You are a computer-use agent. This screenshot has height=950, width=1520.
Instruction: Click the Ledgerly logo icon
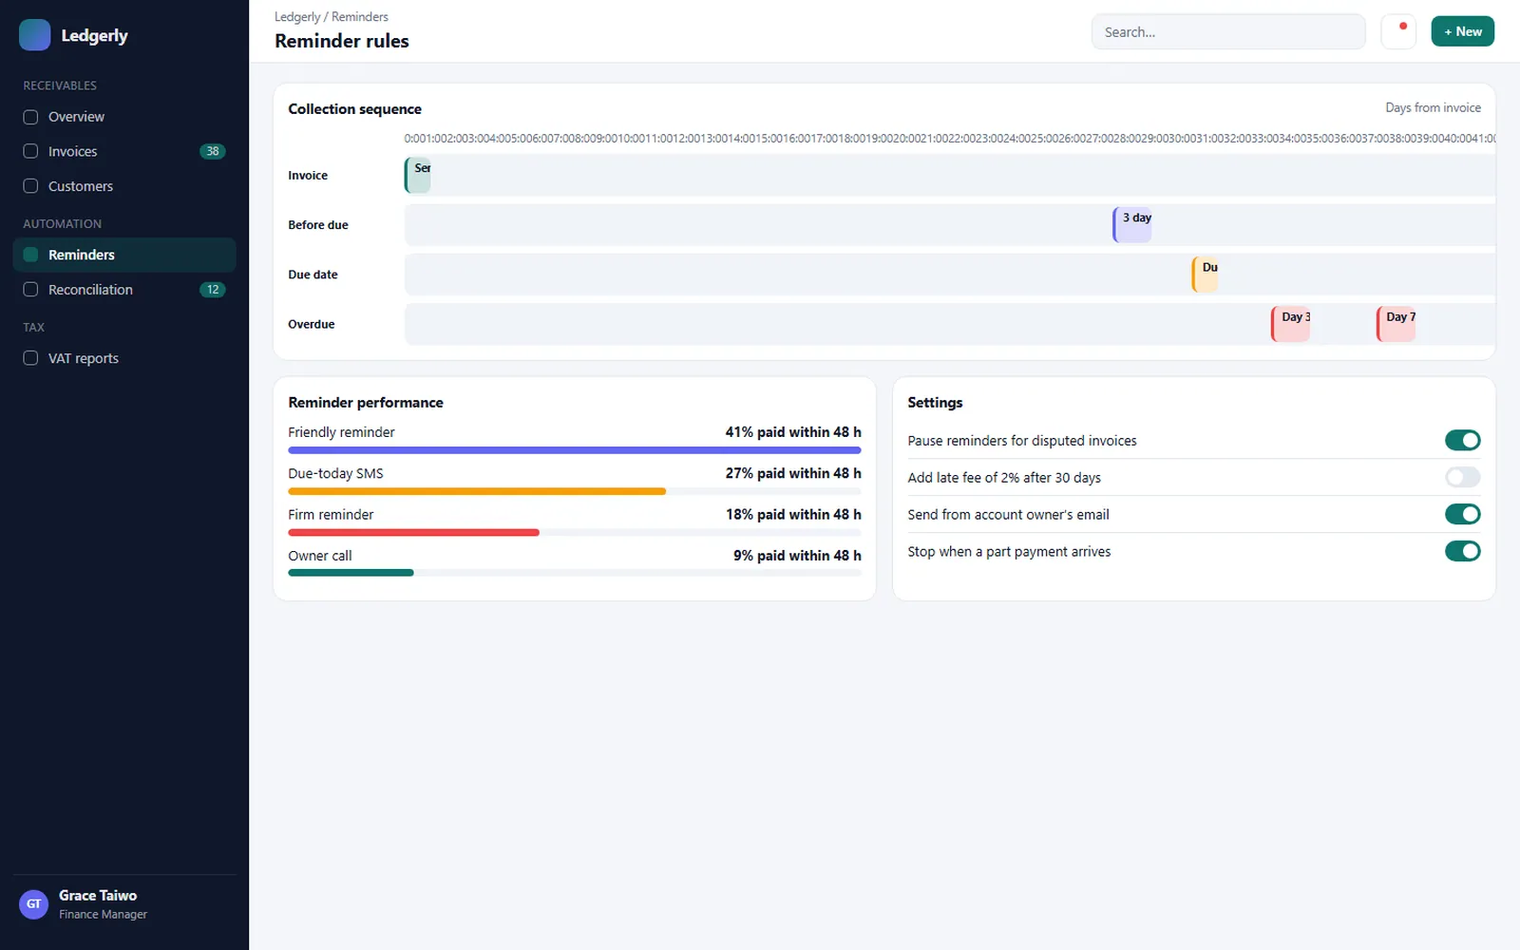35,35
